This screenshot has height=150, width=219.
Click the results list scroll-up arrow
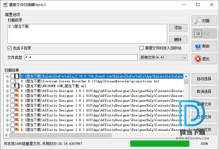pyautogui.click(x=186, y=77)
